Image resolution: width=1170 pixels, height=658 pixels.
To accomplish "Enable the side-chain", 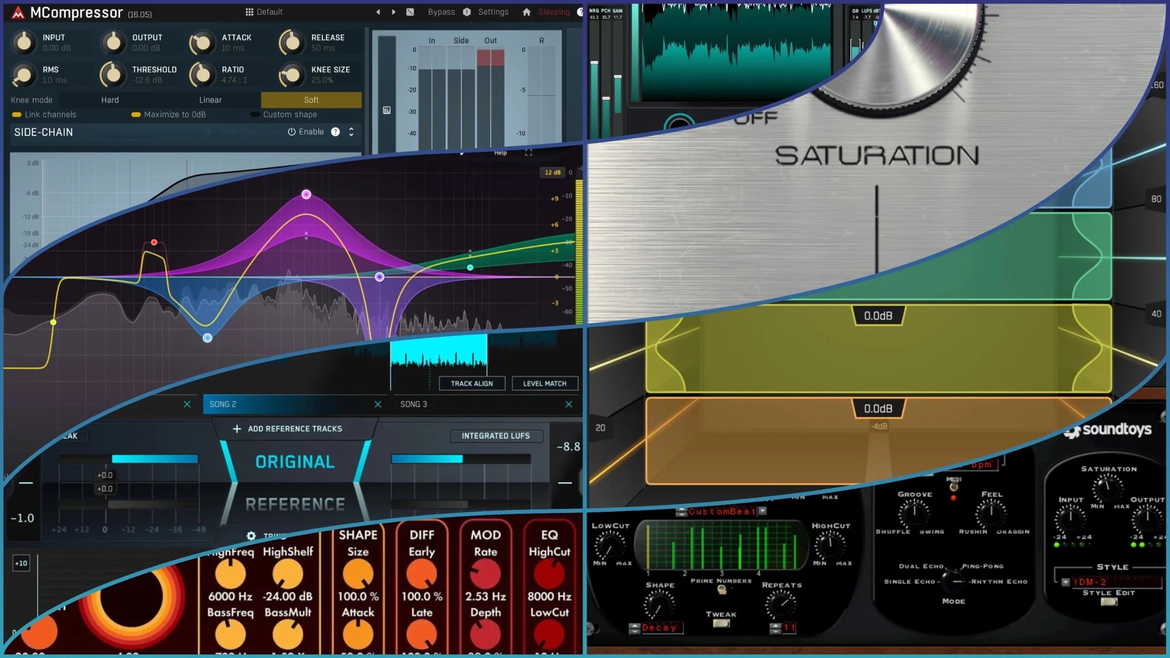I will [306, 132].
